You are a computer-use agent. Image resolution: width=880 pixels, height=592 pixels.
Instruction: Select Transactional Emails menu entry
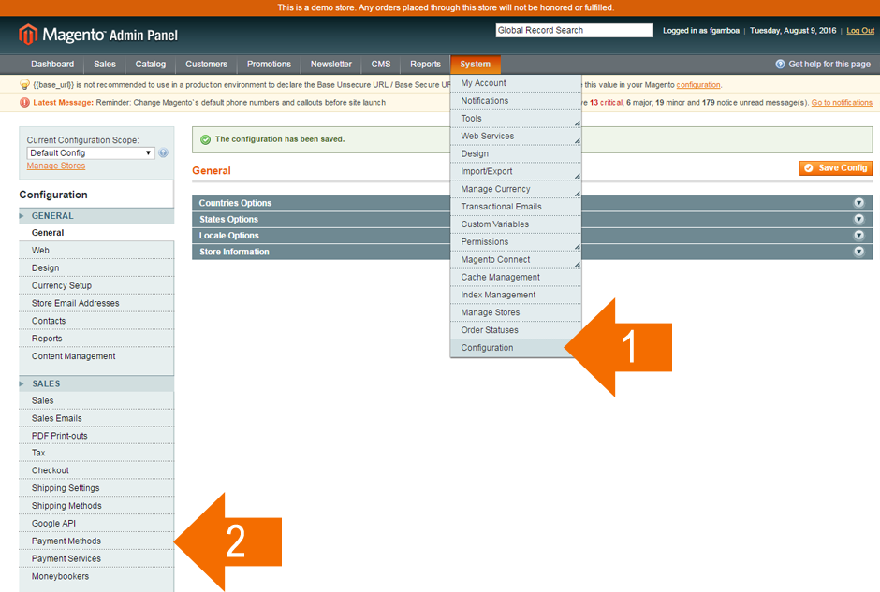pyautogui.click(x=516, y=207)
